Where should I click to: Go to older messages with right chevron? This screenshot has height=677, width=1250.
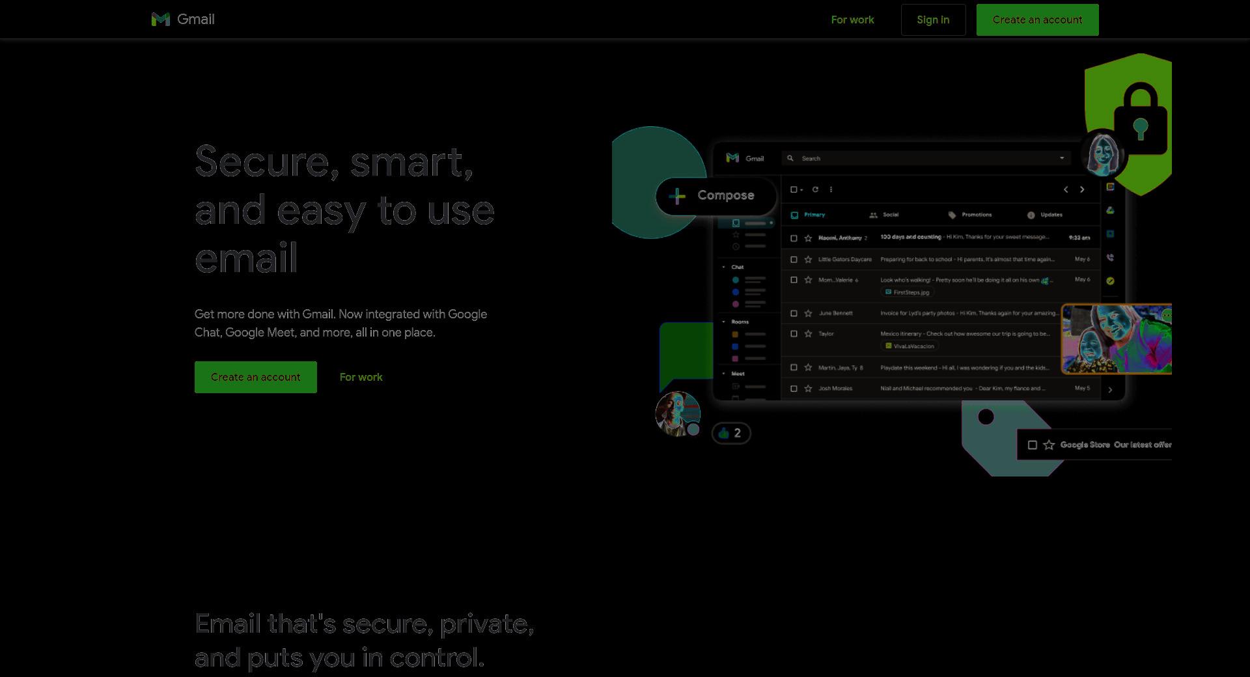pos(1082,189)
